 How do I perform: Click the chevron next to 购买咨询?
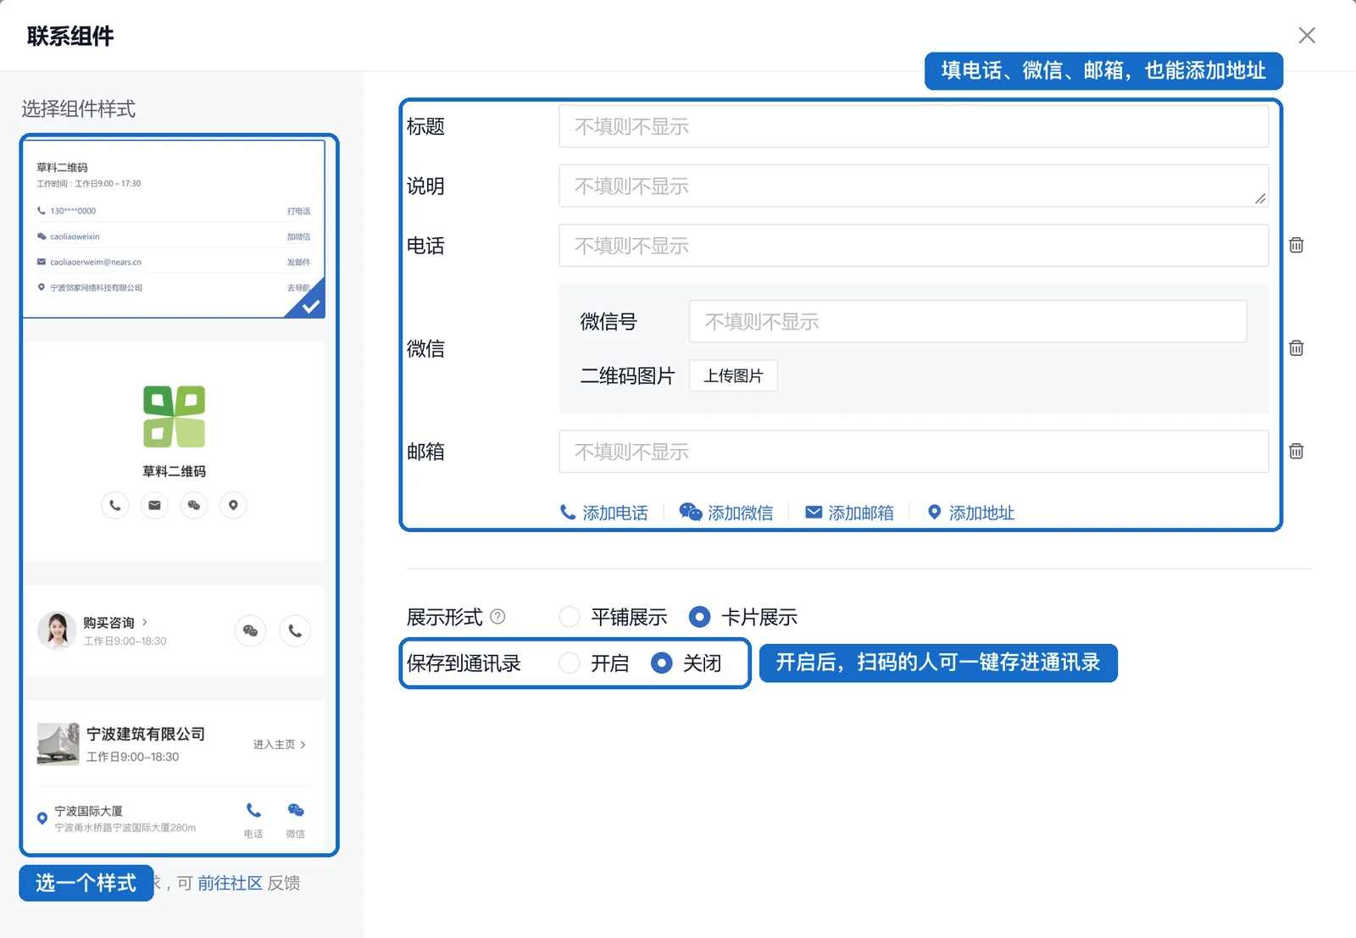point(145,622)
